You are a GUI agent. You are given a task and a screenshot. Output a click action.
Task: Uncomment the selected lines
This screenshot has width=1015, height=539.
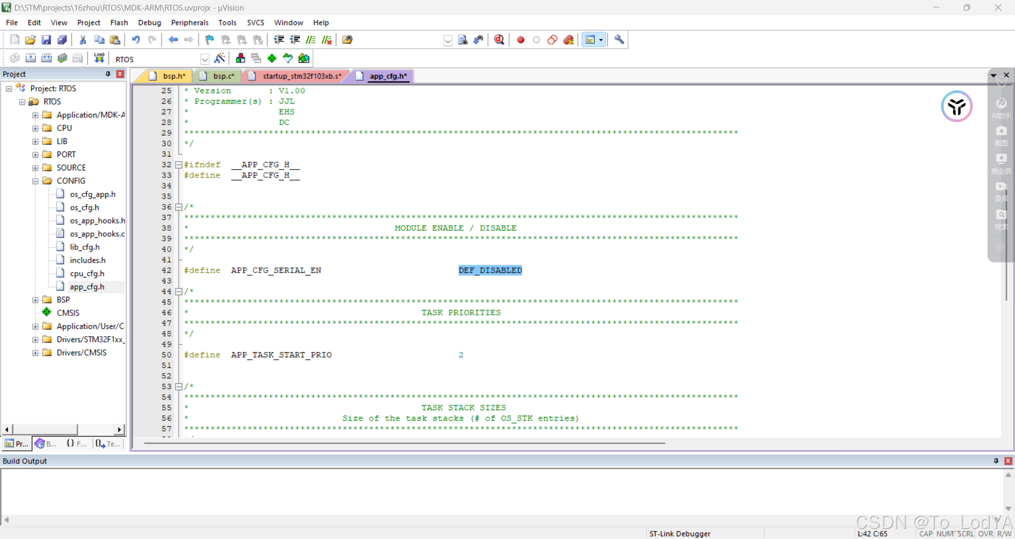[x=327, y=40]
